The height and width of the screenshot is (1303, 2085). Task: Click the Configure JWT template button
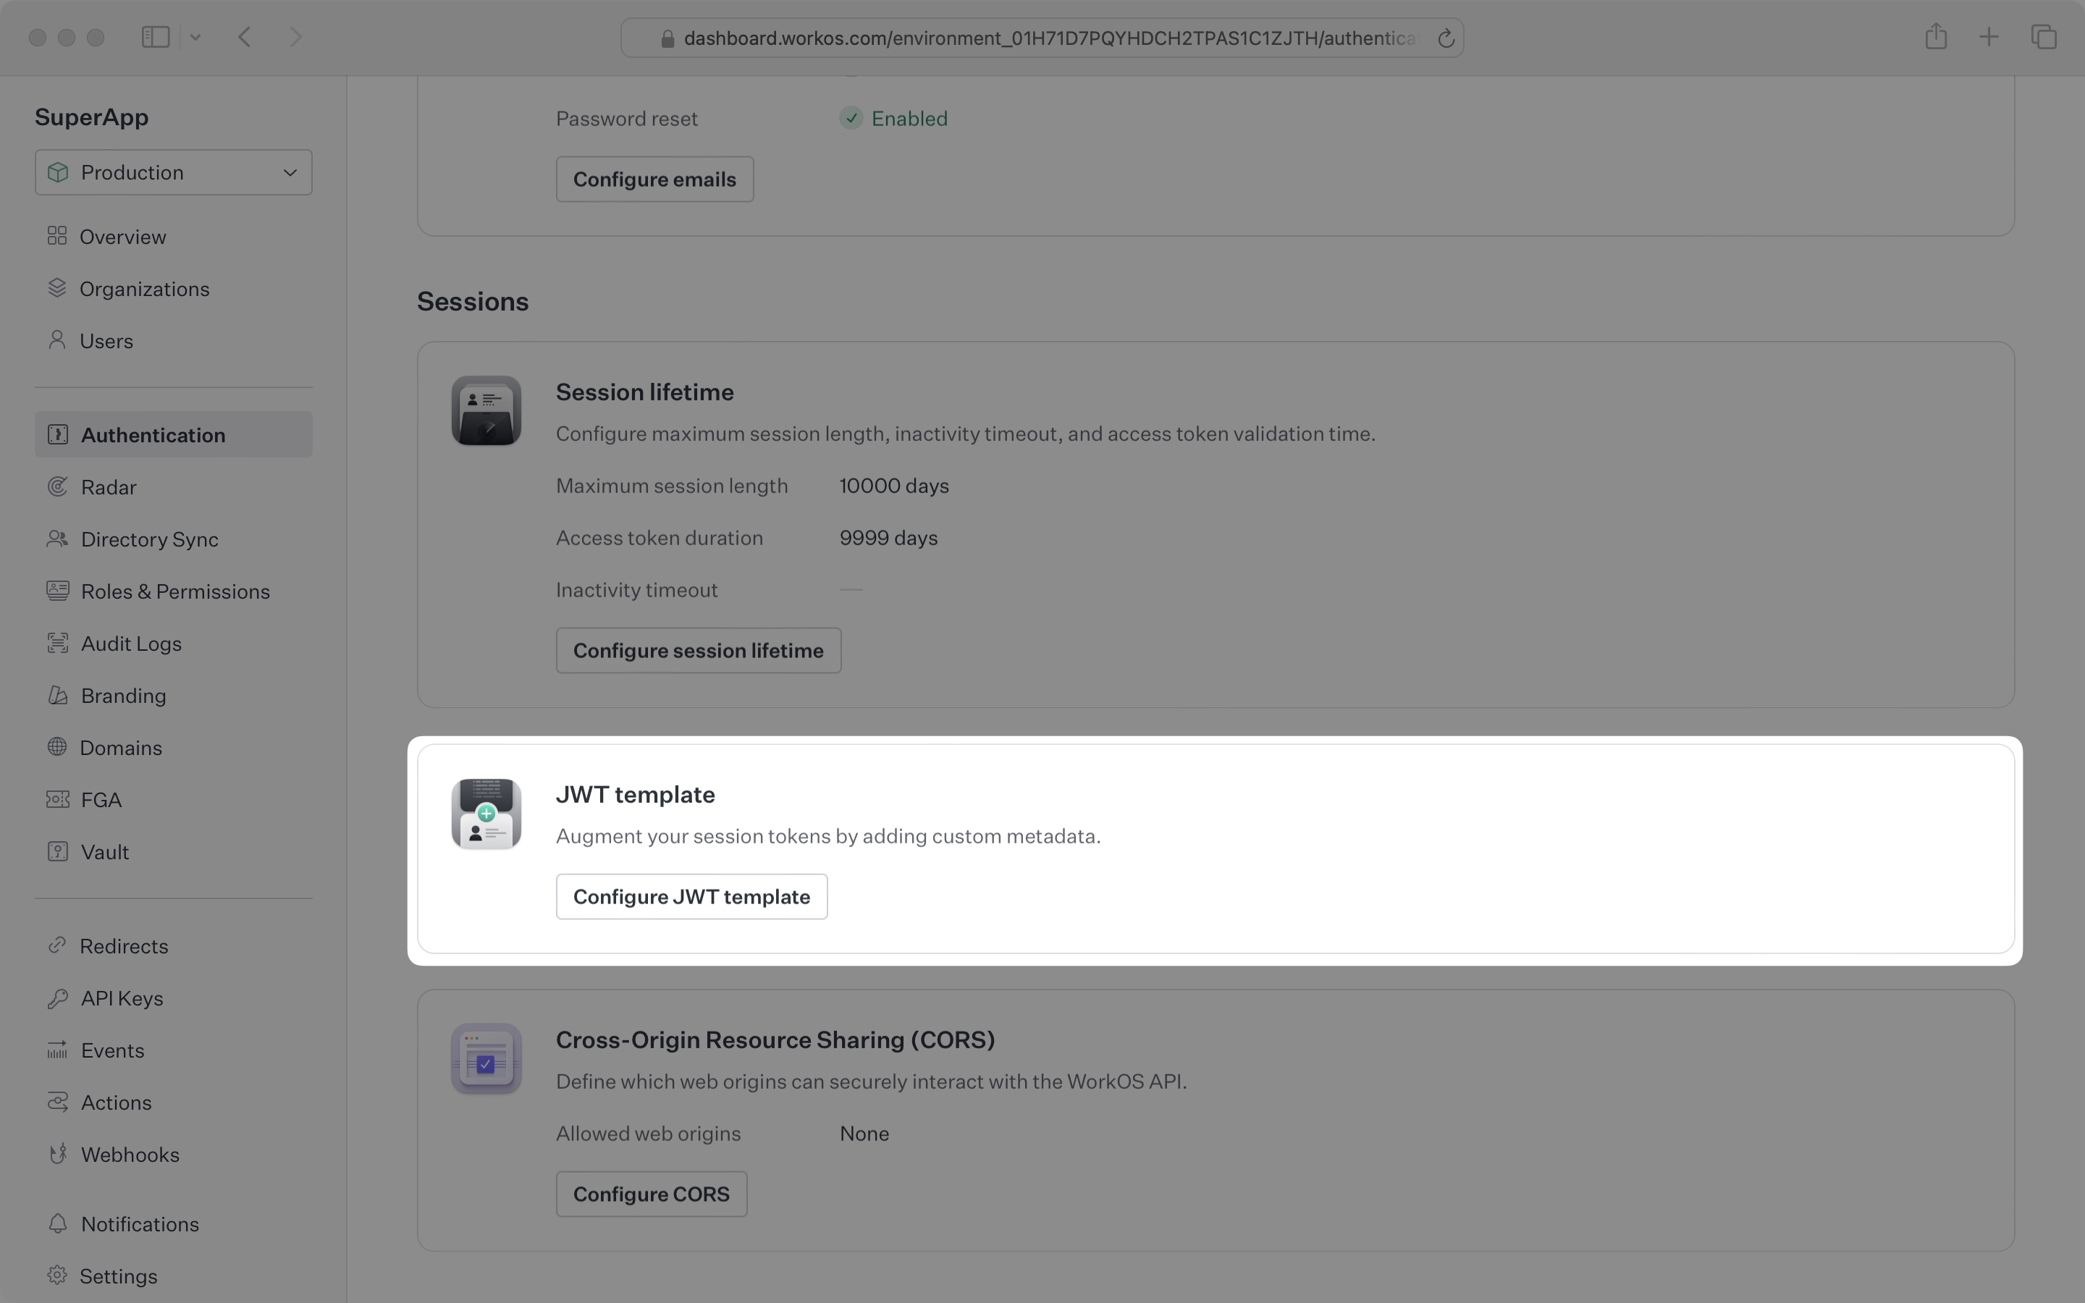point(691,896)
